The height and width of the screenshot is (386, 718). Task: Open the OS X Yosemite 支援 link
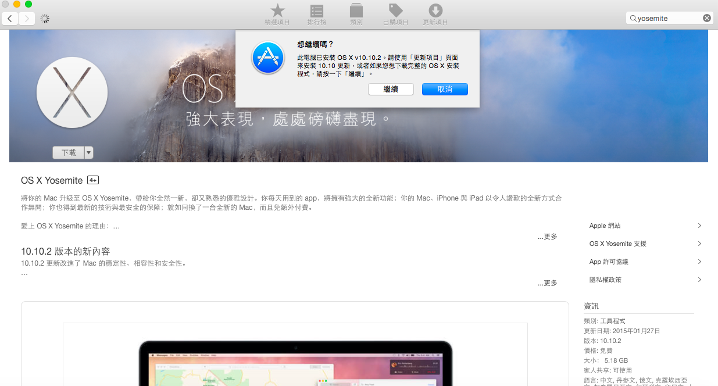click(x=618, y=244)
